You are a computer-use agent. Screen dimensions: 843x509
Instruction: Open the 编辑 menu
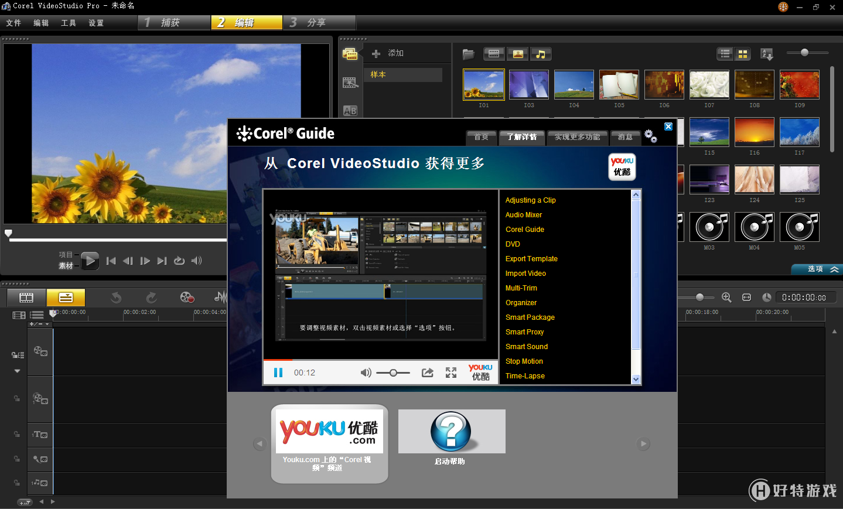click(x=41, y=23)
